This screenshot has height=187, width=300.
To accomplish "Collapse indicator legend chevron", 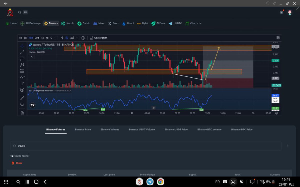I will (x=31, y=57).
